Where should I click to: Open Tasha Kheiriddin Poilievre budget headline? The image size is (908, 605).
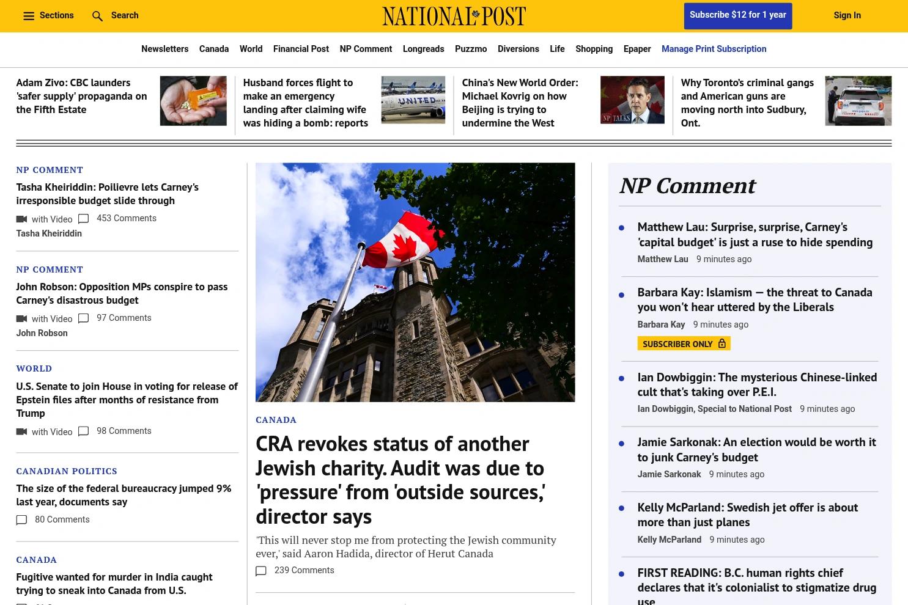click(x=107, y=194)
